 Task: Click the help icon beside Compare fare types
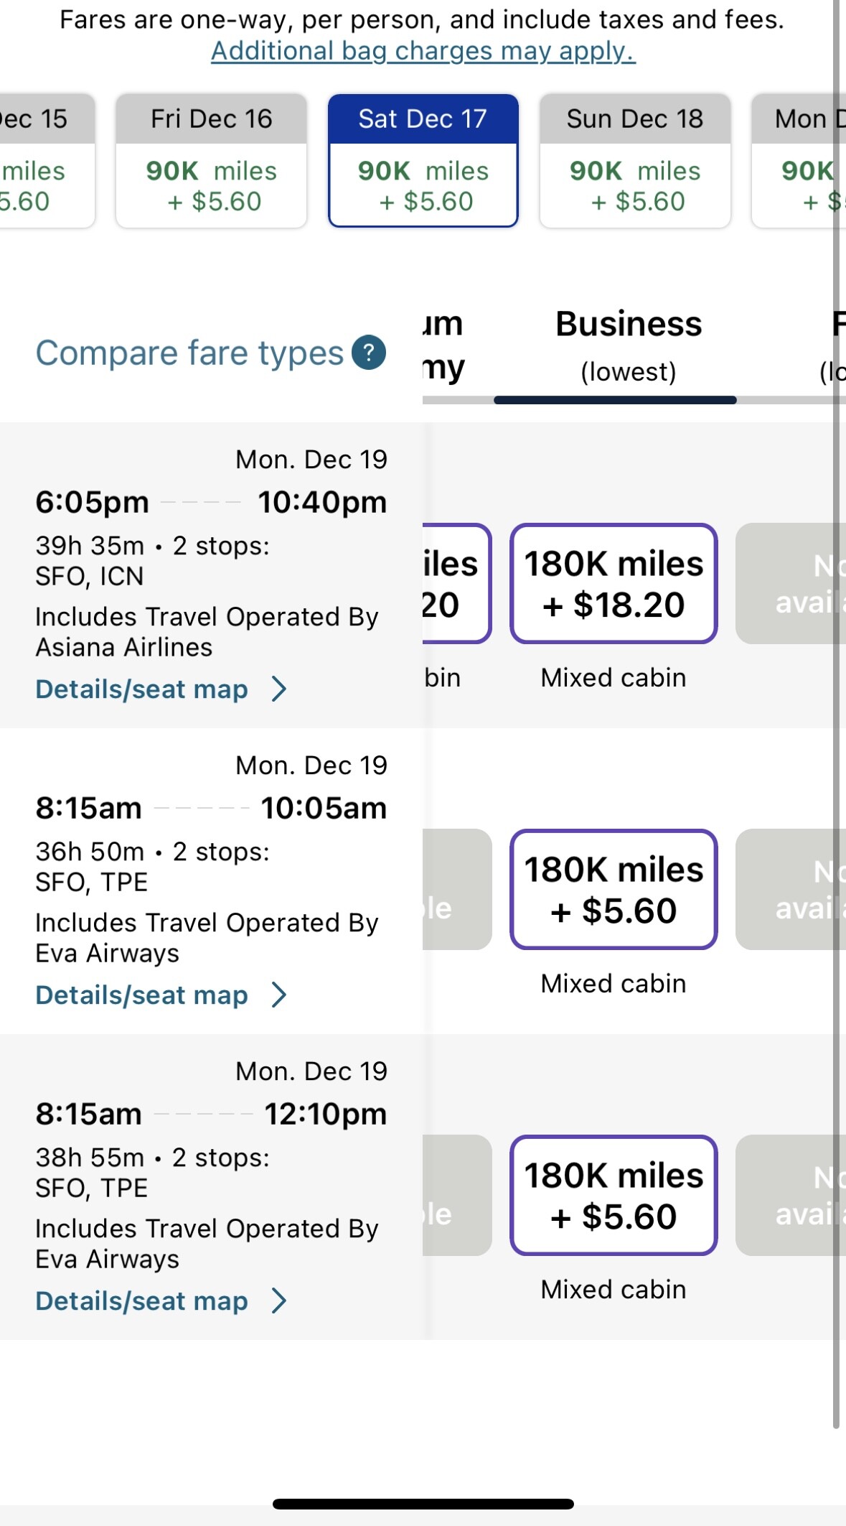[369, 353]
